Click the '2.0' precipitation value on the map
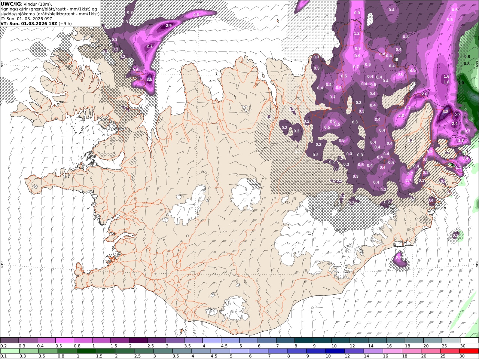The height and width of the screenshot is (359, 479). 424,94
